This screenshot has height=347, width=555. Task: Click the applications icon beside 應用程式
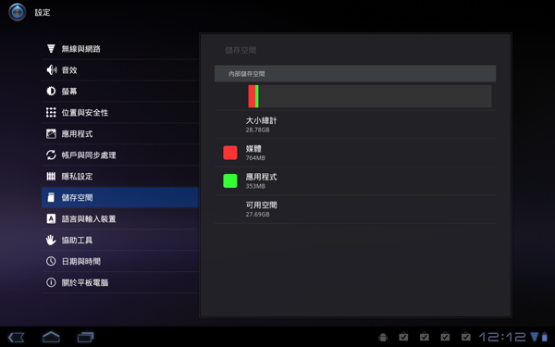tap(51, 133)
